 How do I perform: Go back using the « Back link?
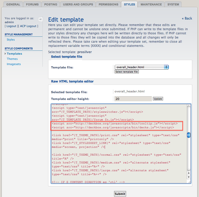187,18
